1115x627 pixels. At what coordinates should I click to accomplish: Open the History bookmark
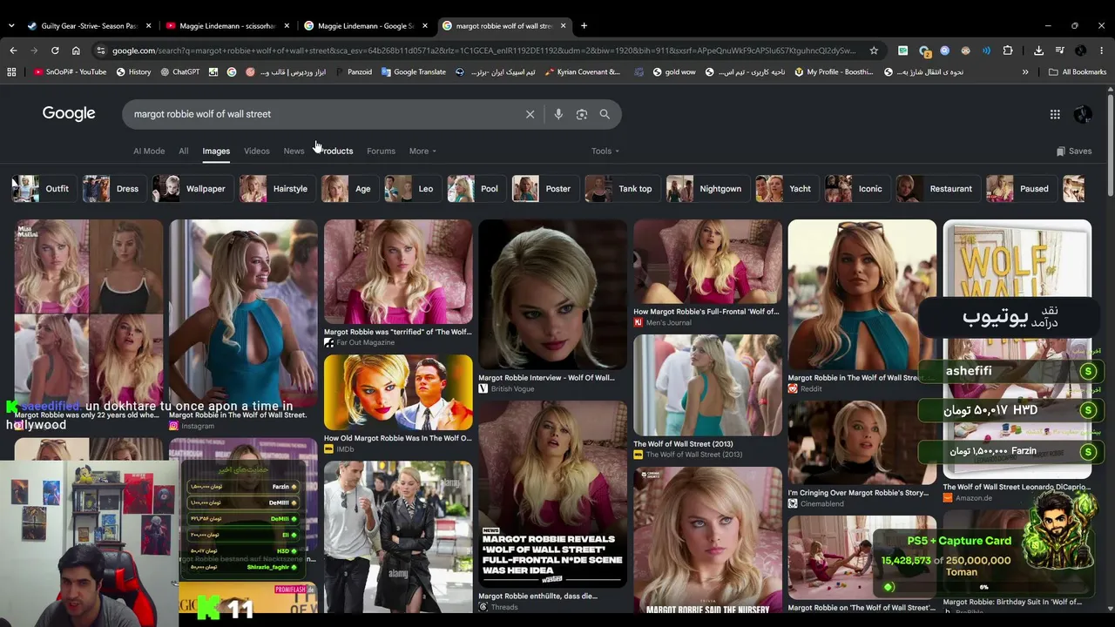(133, 72)
